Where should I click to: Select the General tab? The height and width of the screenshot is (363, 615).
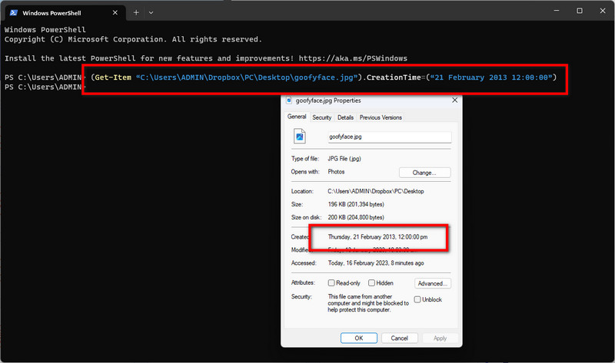297,117
